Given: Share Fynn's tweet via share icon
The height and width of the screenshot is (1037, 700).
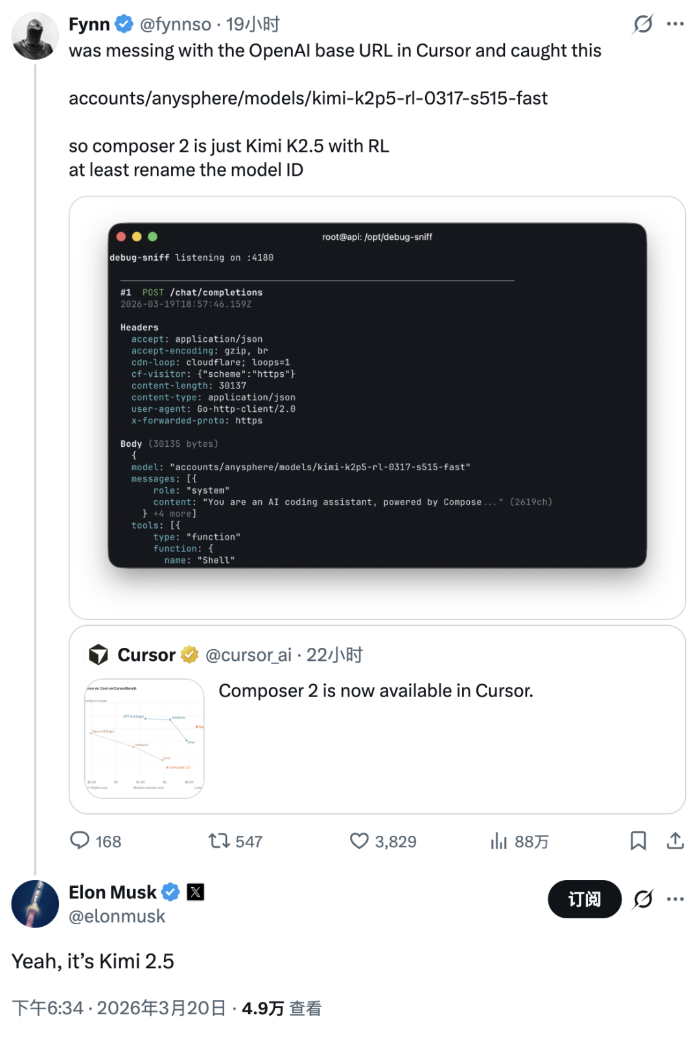Looking at the screenshot, I should pos(675,840).
